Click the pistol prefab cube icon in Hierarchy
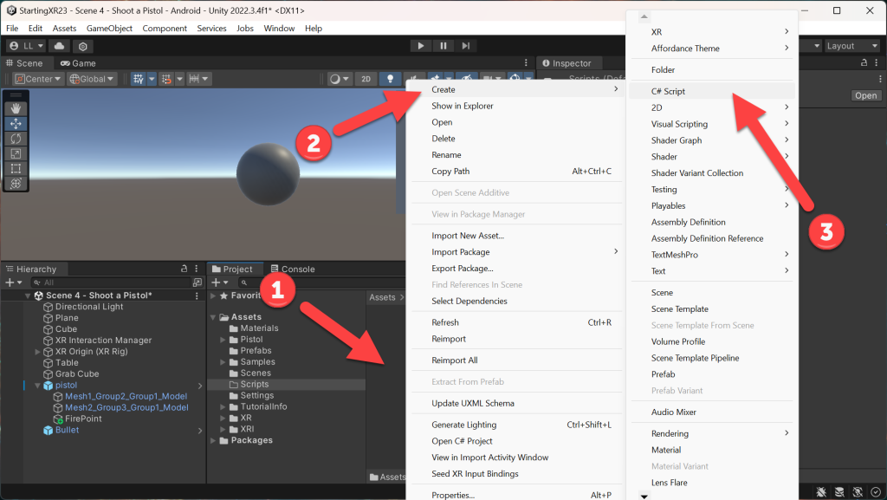The width and height of the screenshot is (887, 500). (x=49, y=385)
